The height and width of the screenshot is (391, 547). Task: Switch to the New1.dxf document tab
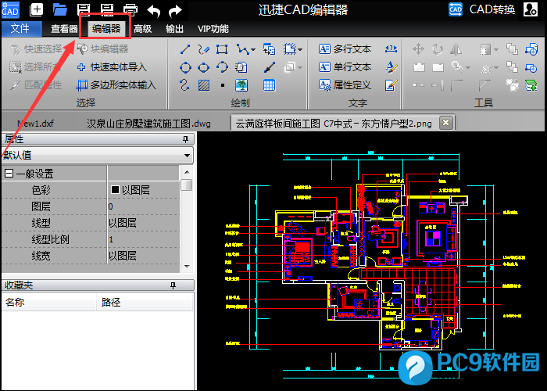tap(36, 124)
